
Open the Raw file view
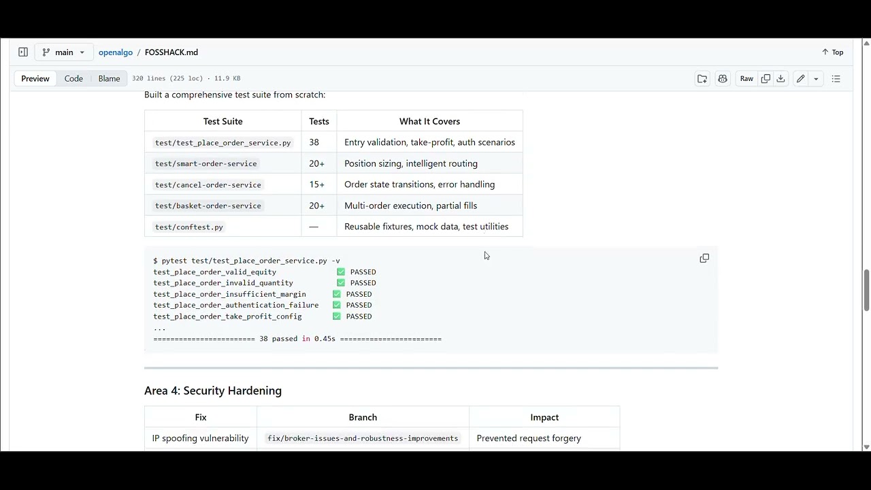click(x=746, y=79)
